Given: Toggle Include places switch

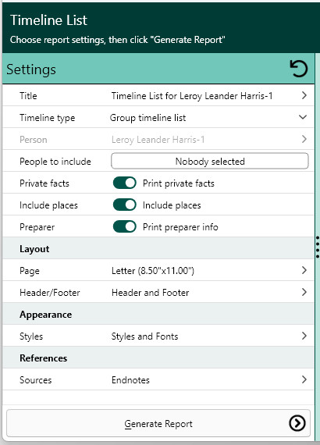Looking at the screenshot, I should (x=125, y=205).
